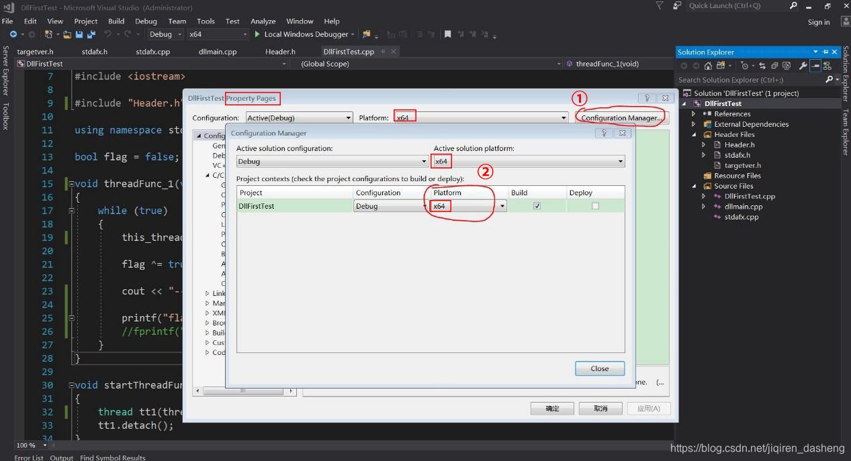Save all files using double-floppy icon
The image size is (851, 461).
click(91, 34)
